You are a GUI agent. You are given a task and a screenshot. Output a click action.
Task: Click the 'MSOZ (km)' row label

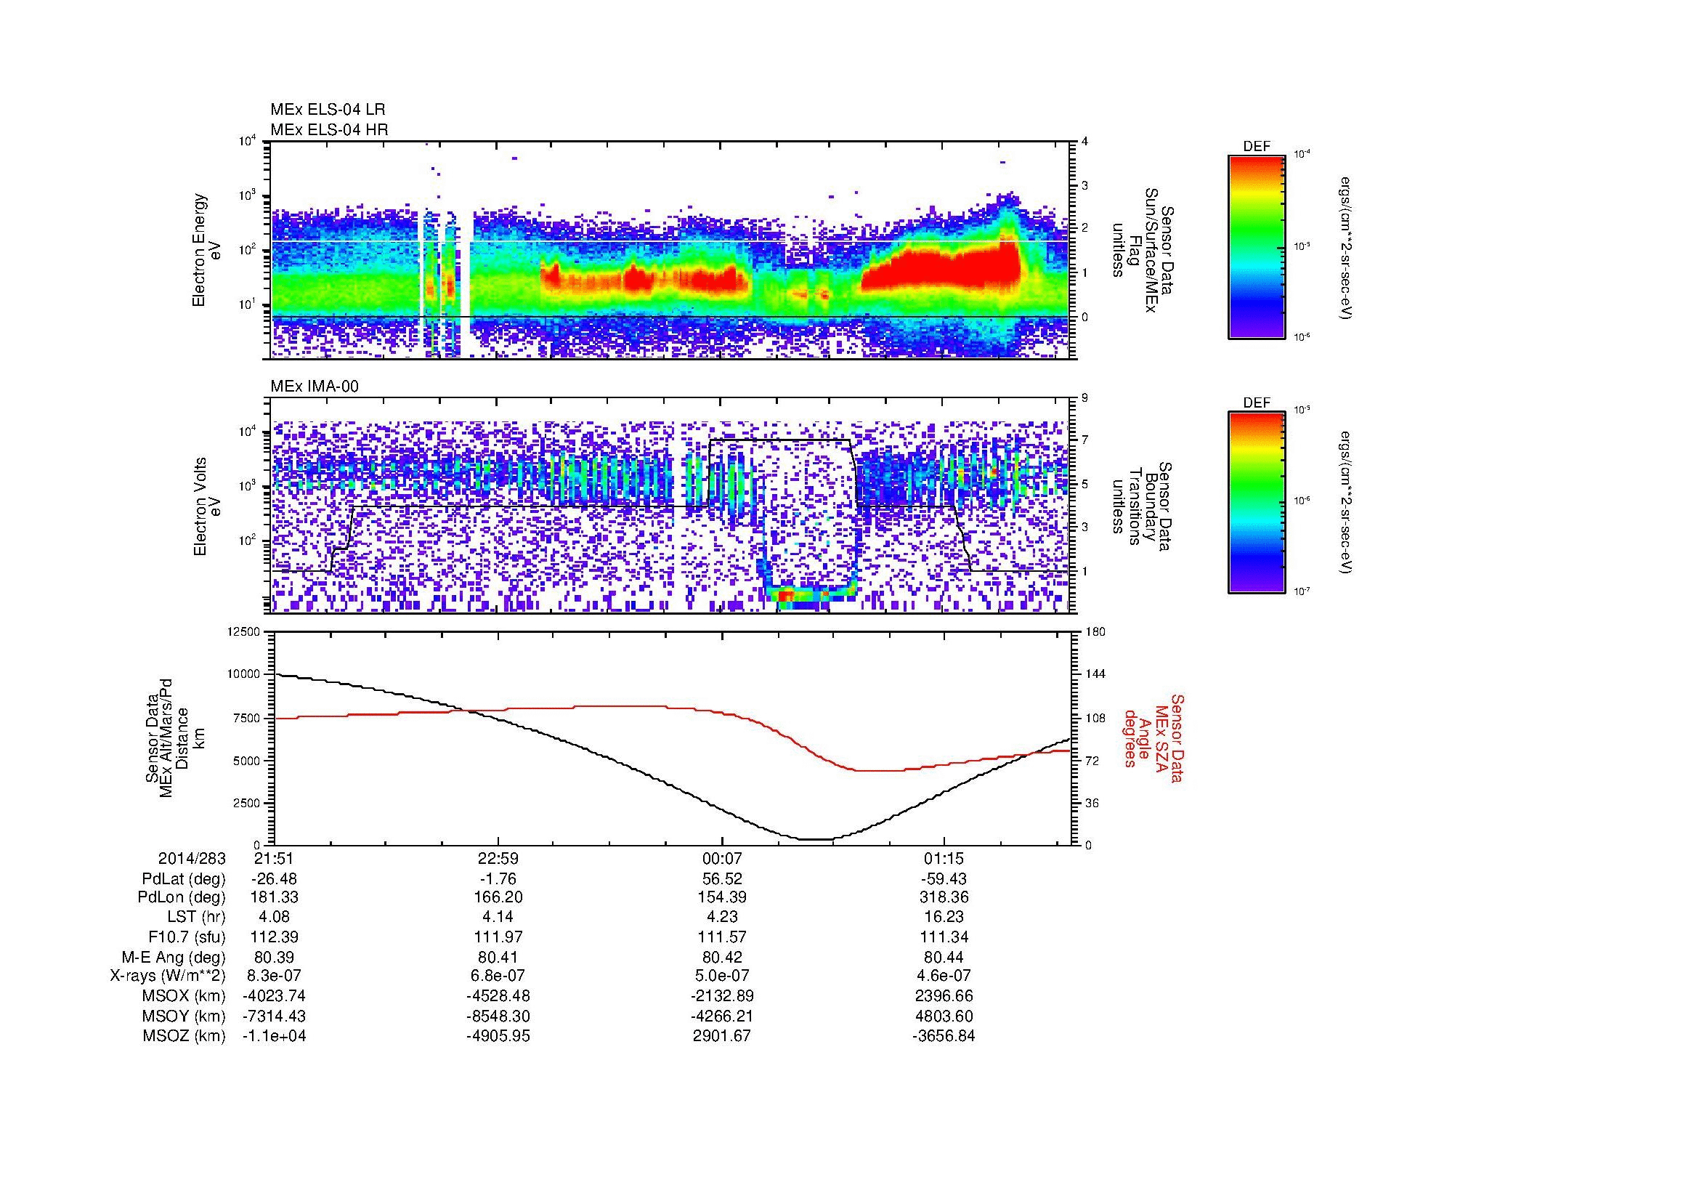click(184, 1036)
